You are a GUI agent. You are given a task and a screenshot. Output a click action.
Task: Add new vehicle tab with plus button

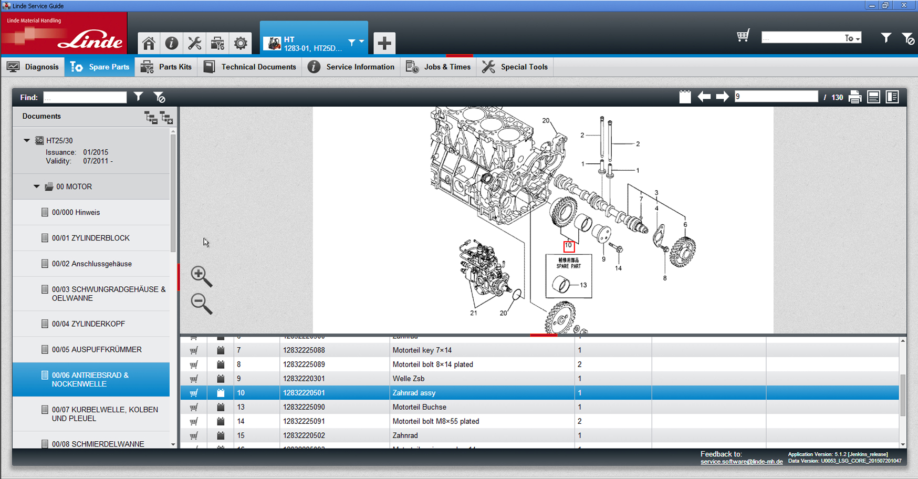tap(384, 43)
